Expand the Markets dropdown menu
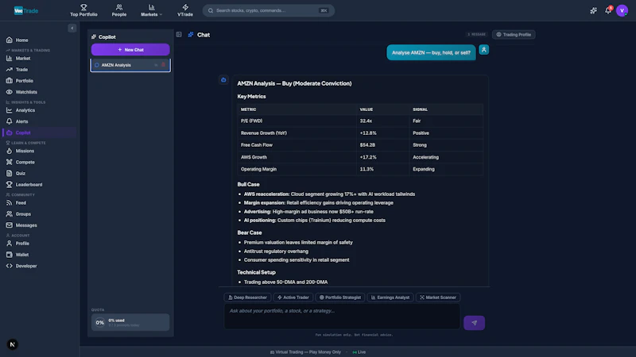This screenshot has height=357, width=636. point(151,10)
